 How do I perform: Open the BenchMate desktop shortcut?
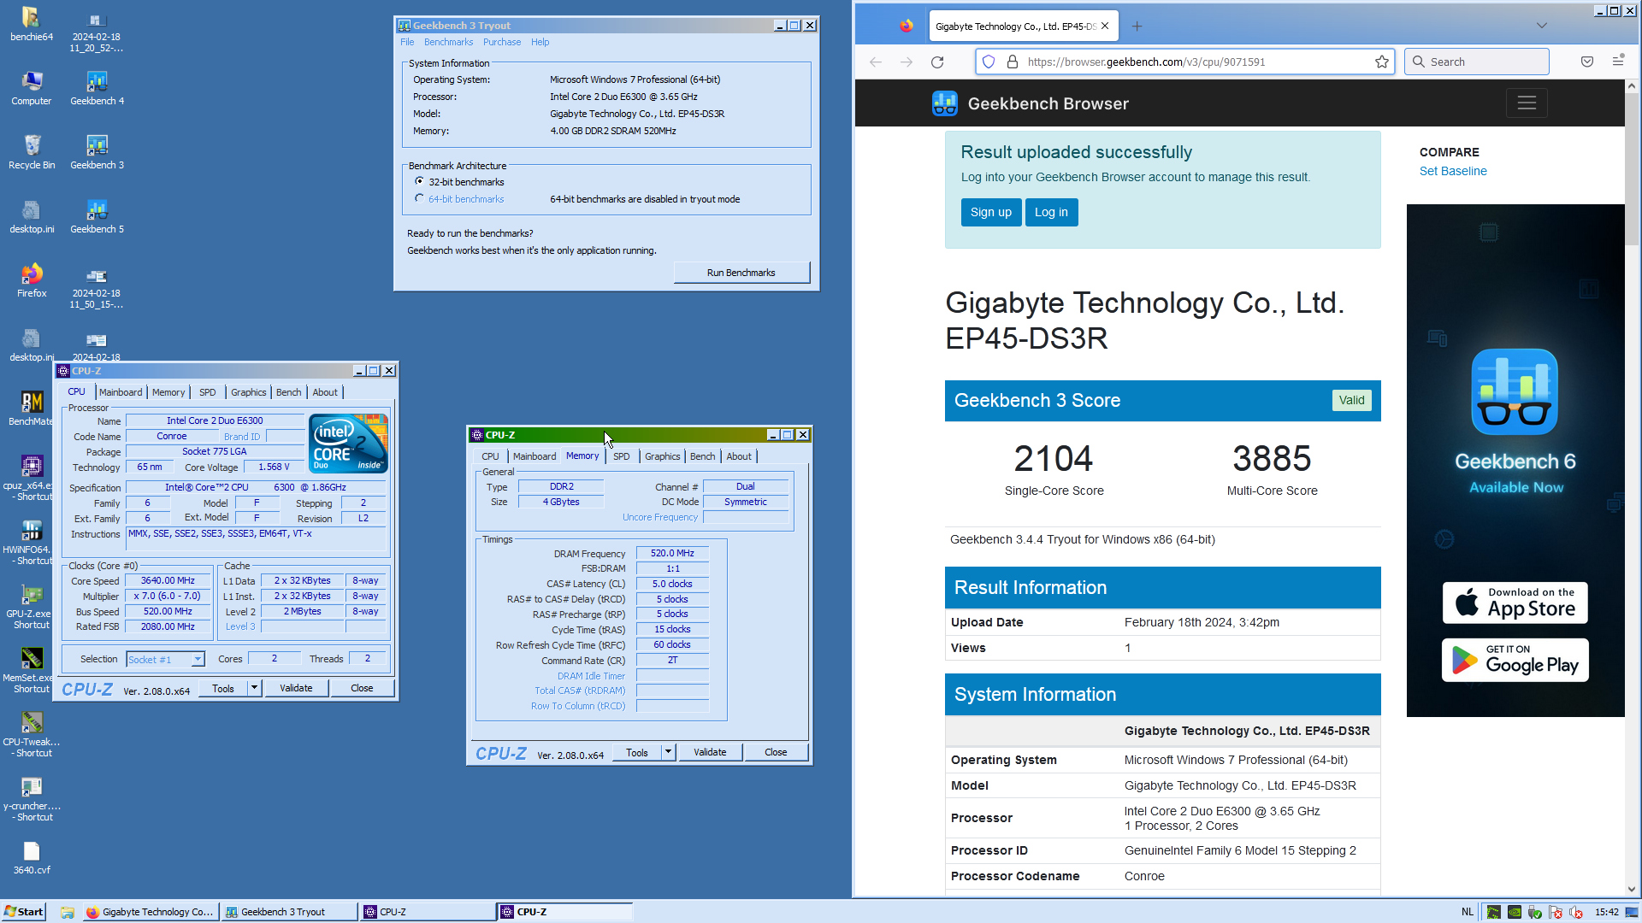tap(32, 409)
